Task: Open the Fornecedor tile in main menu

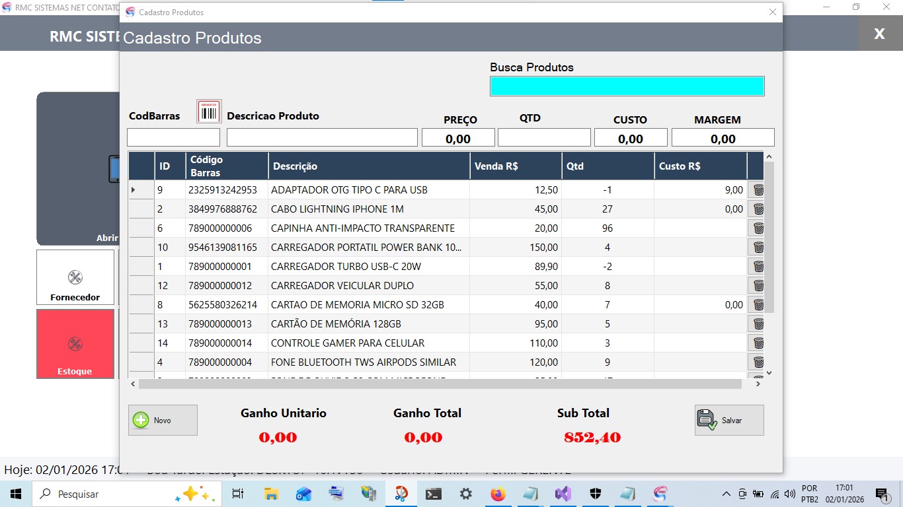Action: point(75,277)
